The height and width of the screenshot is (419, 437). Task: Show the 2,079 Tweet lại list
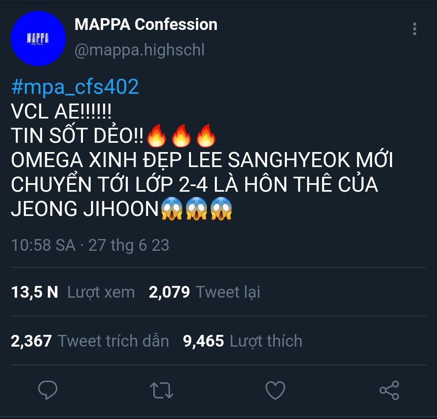pos(204,292)
